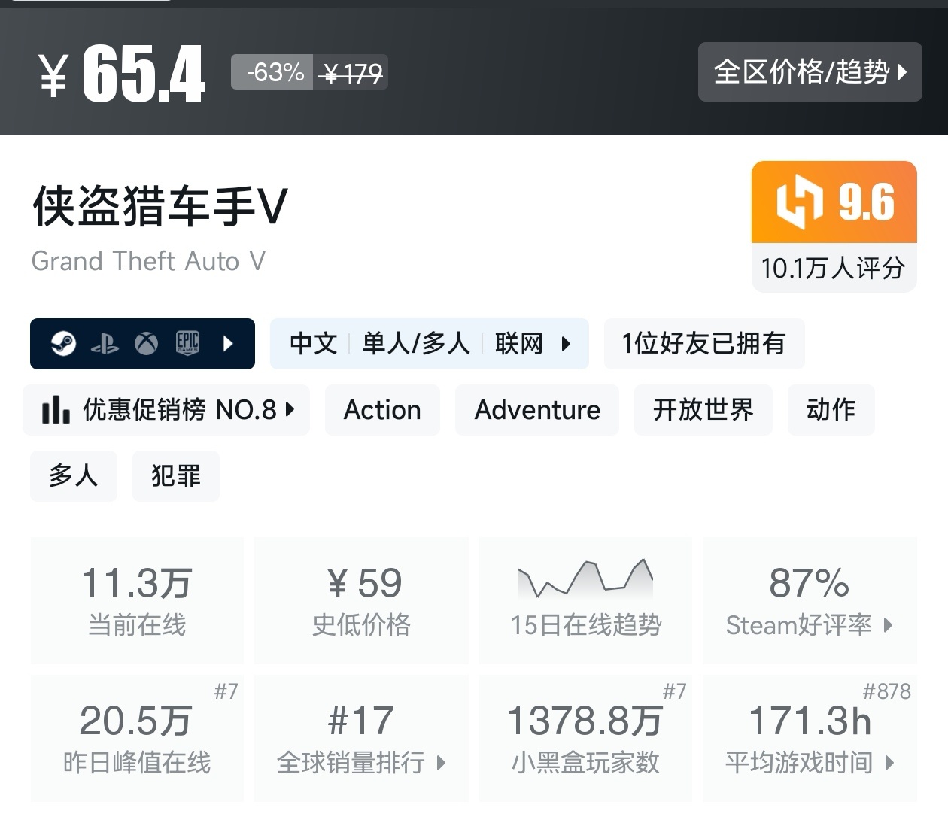The image size is (948, 820).
Task: View the 1位好友已拥有 friends list
Action: 704,344
